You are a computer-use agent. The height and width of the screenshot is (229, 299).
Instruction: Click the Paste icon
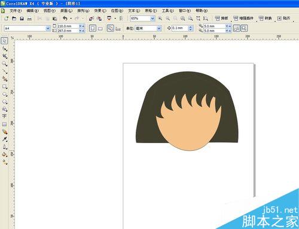pos(54,18)
